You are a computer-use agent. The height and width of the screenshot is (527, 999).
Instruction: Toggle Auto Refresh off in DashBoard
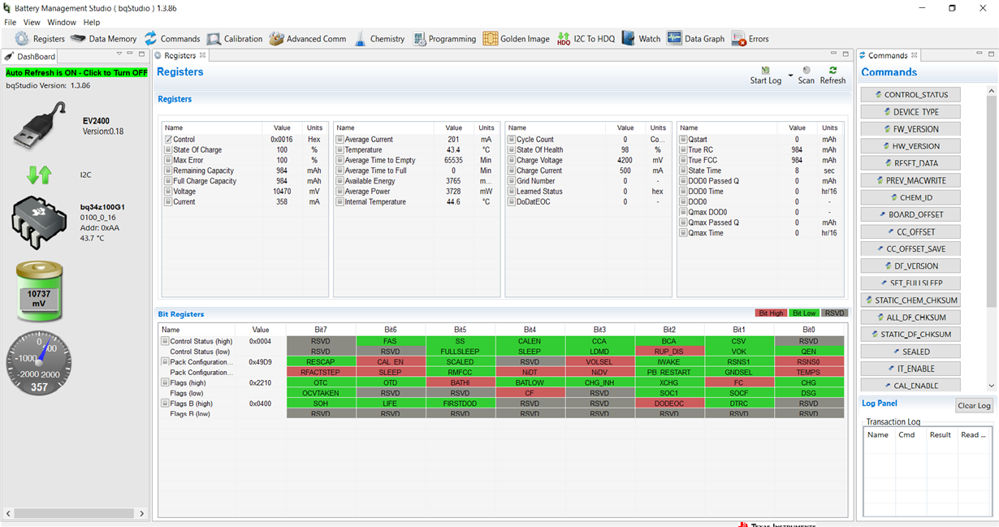pos(77,72)
